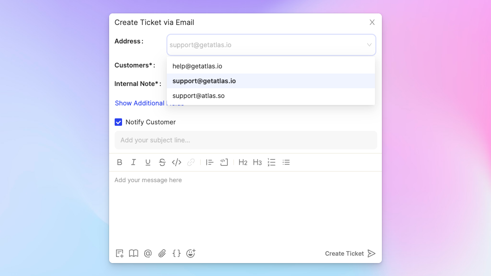Apply italic formatting
This screenshot has height=276, width=491.
pos(134,162)
